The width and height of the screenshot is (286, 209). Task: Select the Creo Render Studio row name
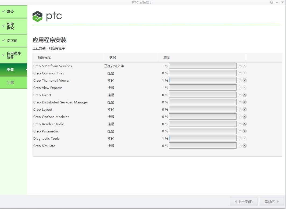click(49, 124)
